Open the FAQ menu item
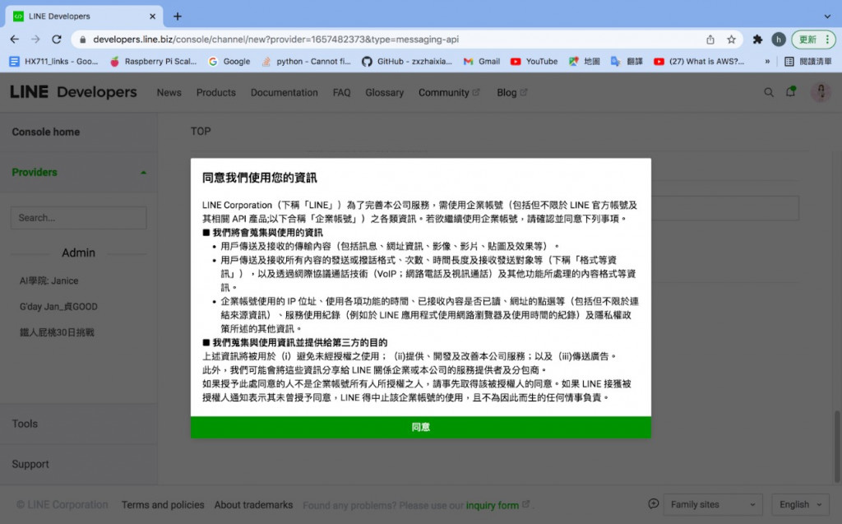This screenshot has width=842, height=524. [x=341, y=92]
